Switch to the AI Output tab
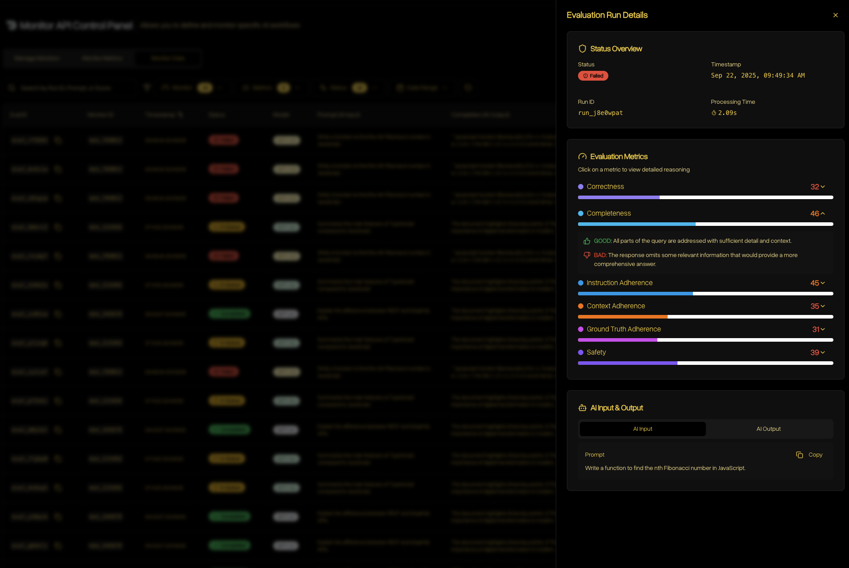Viewport: 849px width, 568px height. tap(768, 429)
